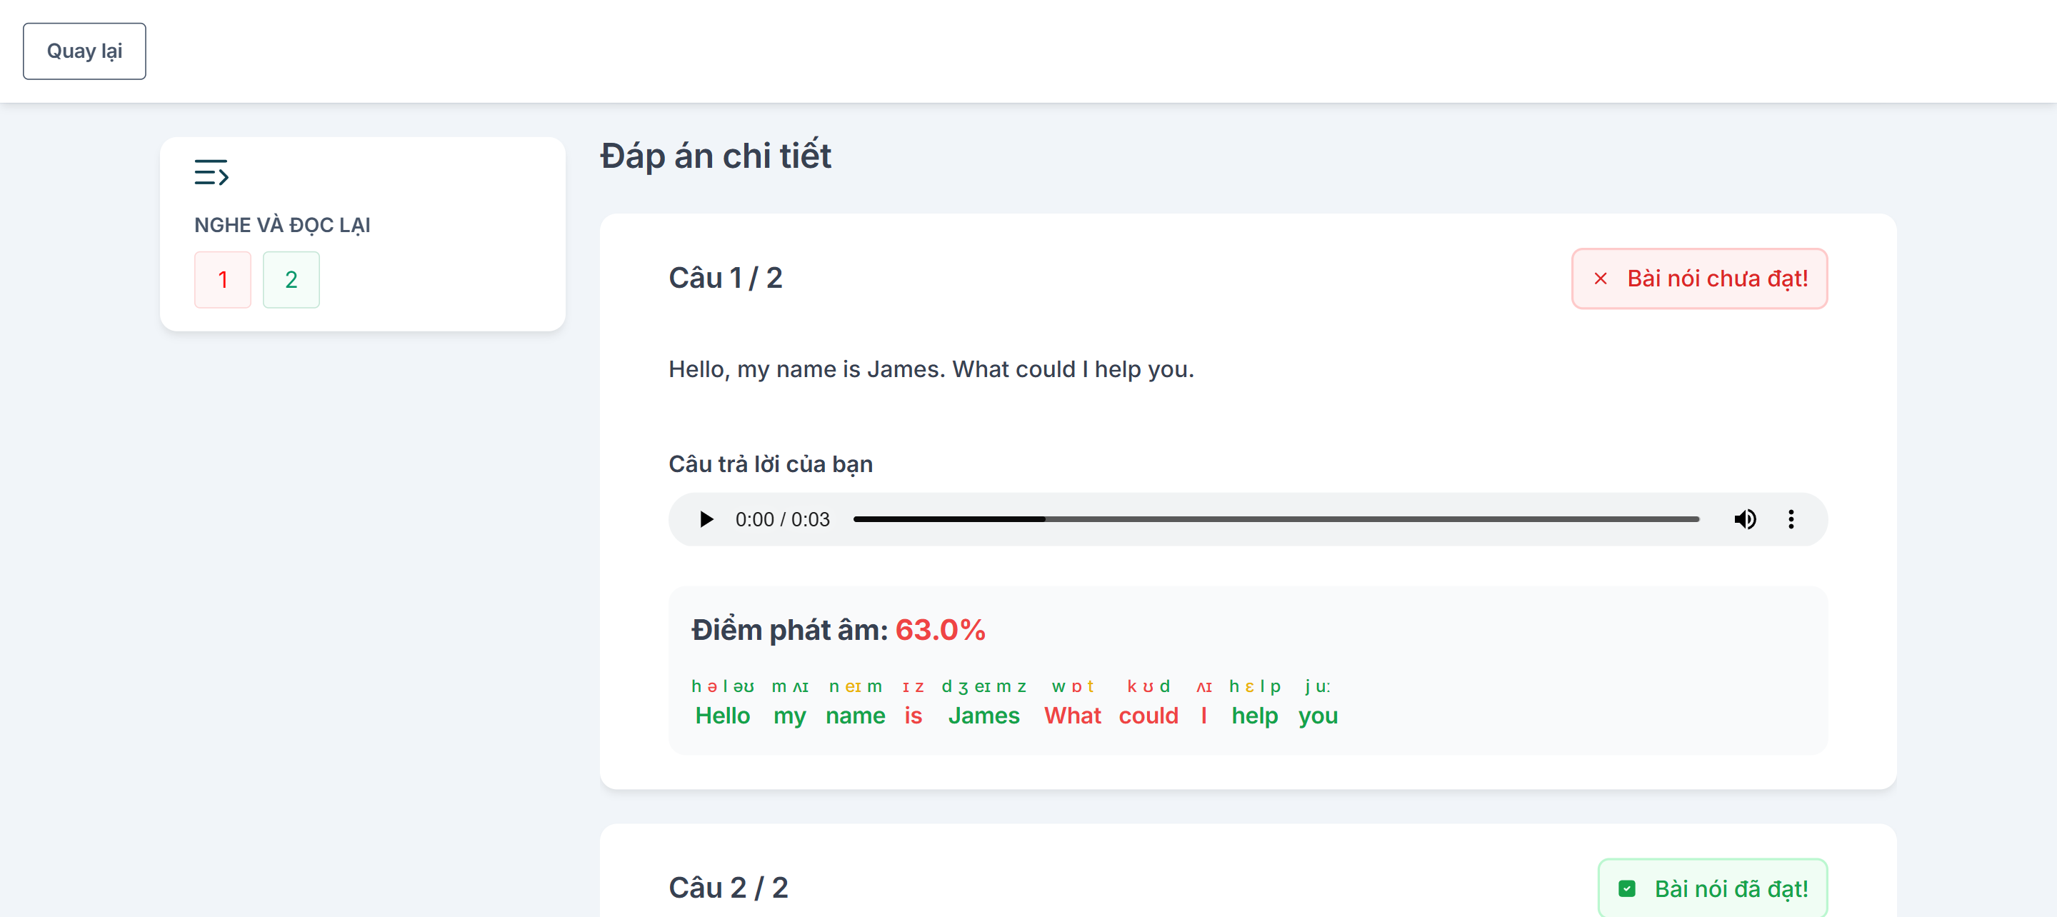
Task: Click the word "Hello" in pronunciation results
Action: 722,716
